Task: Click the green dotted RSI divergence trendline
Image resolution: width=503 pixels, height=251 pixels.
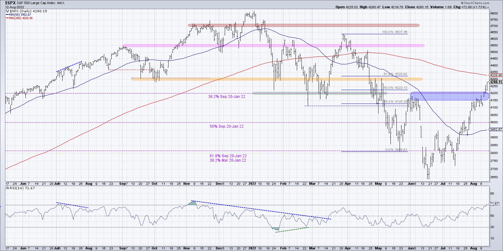Action: (292, 230)
